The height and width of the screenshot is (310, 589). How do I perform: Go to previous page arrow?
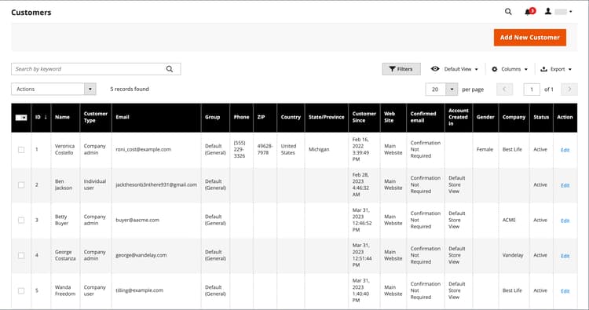click(504, 89)
